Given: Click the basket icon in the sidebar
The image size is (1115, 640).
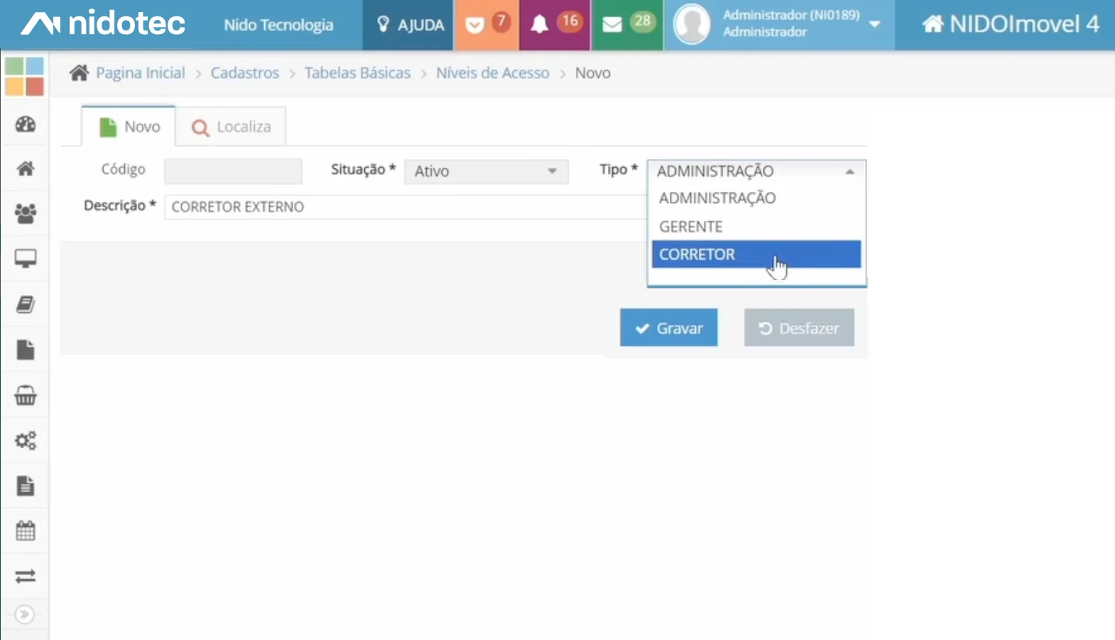Looking at the screenshot, I should click(x=26, y=395).
